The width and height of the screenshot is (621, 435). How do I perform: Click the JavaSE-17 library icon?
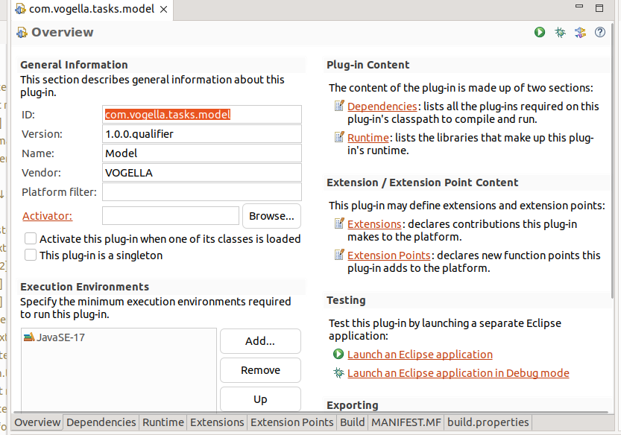pos(29,337)
